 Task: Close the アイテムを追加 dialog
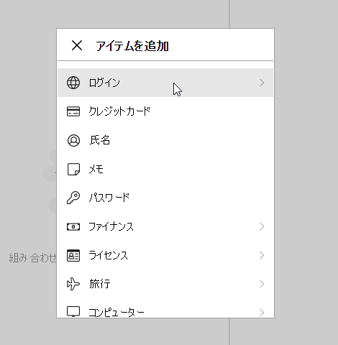(x=77, y=45)
